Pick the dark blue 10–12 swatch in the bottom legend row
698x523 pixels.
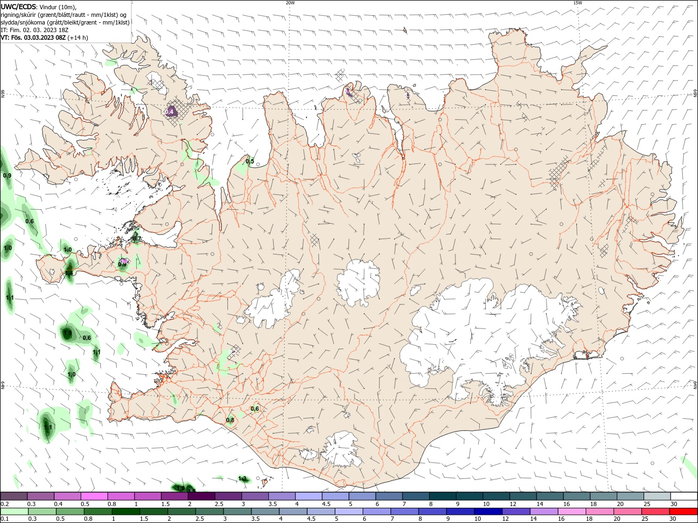point(489,512)
